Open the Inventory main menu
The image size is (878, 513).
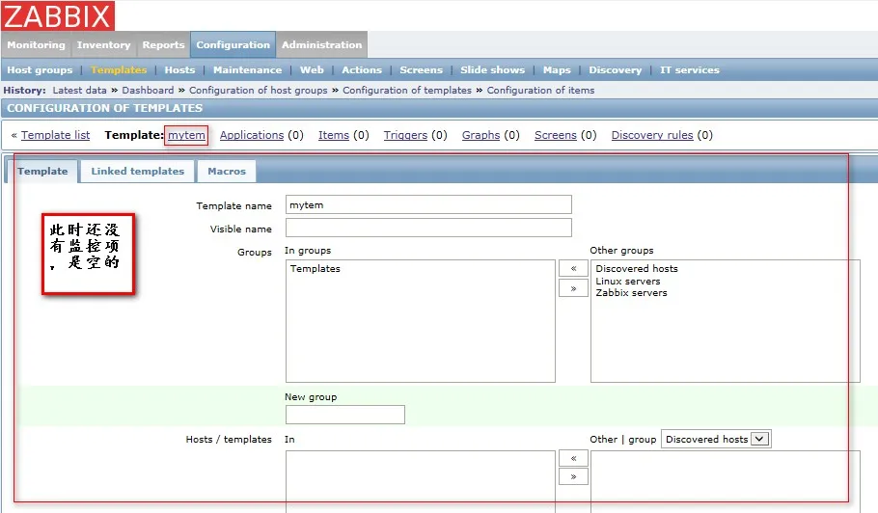[x=103, y=44]
